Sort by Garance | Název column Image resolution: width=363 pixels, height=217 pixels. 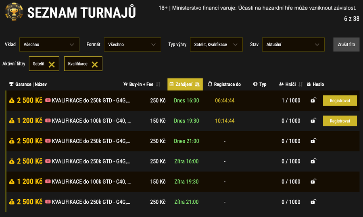[28, 85]
